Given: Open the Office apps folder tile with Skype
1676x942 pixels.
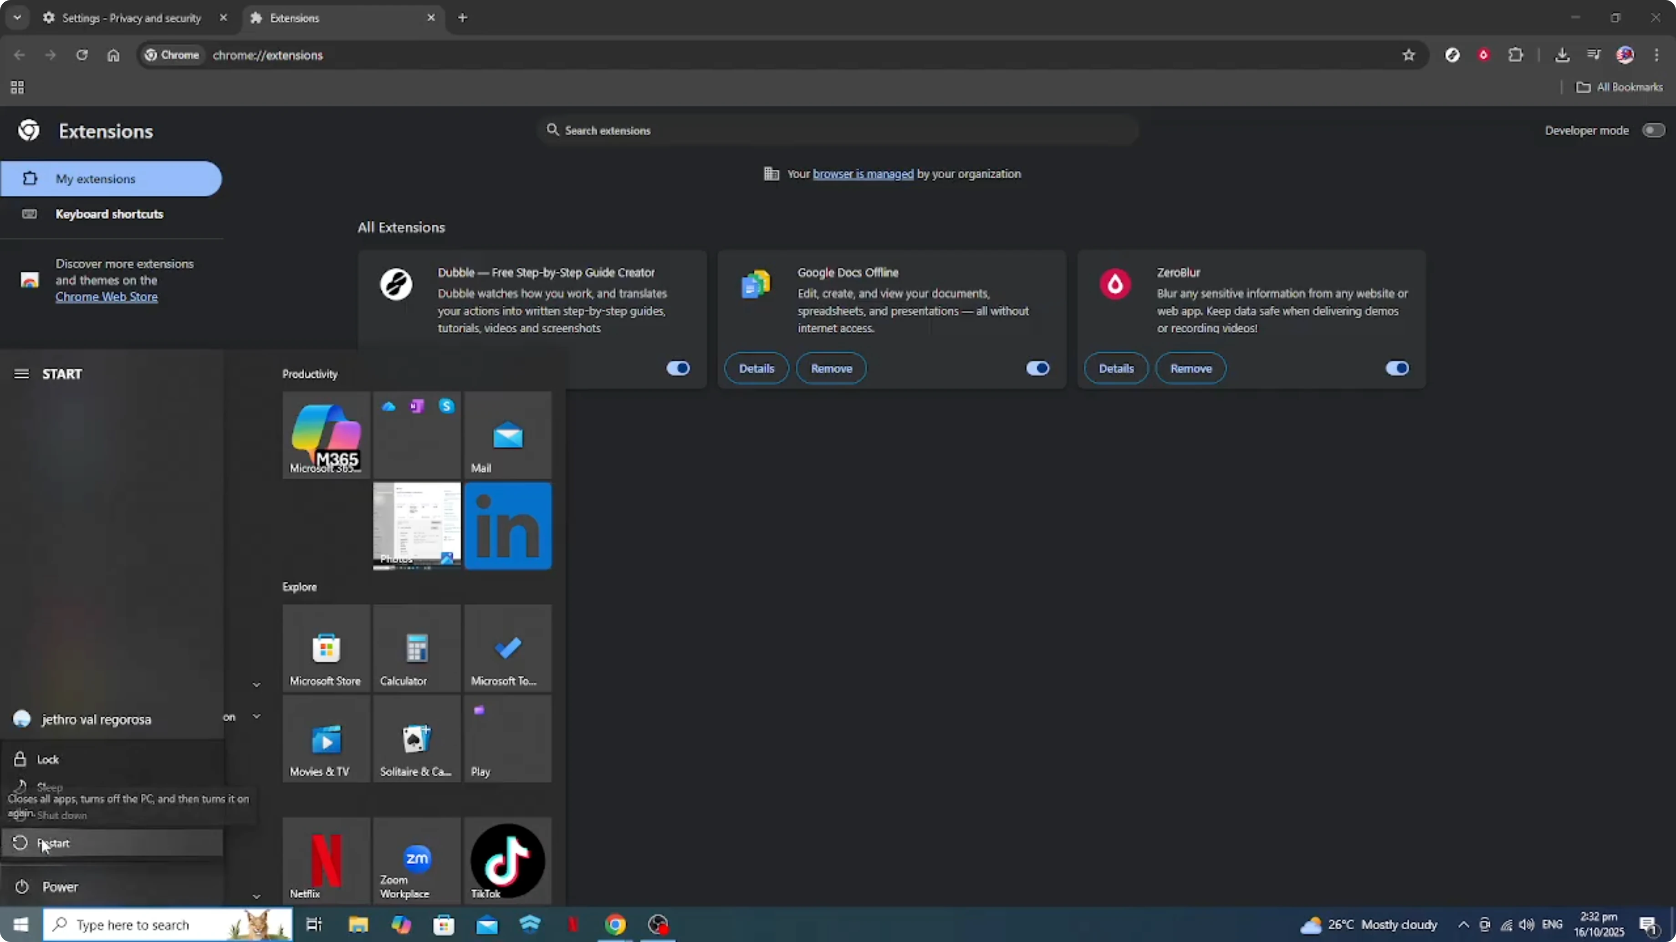Looking at the screenshot, I should pos(417,435).
